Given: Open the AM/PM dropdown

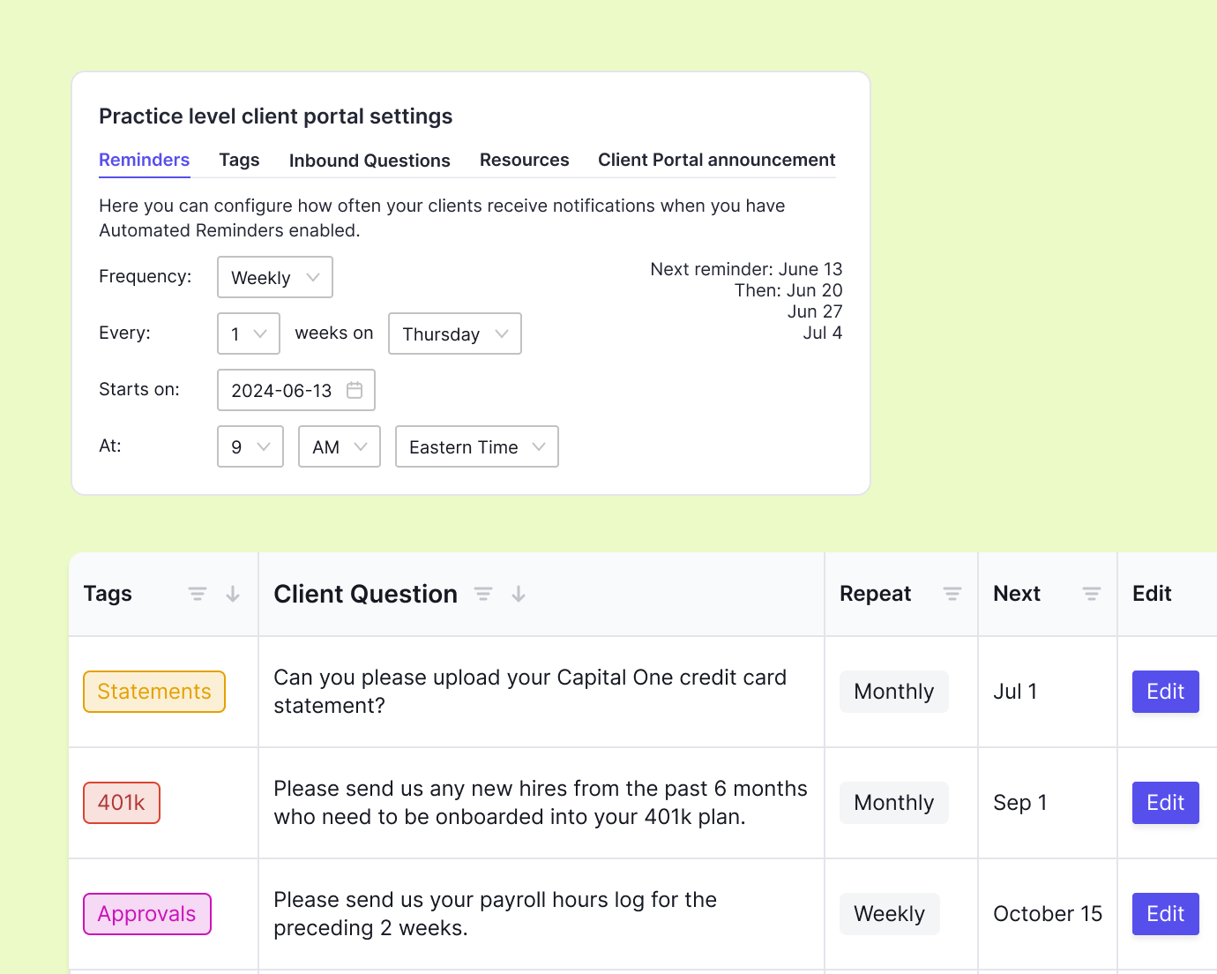Looking at the screenshot, I should (x=339, y=446).
